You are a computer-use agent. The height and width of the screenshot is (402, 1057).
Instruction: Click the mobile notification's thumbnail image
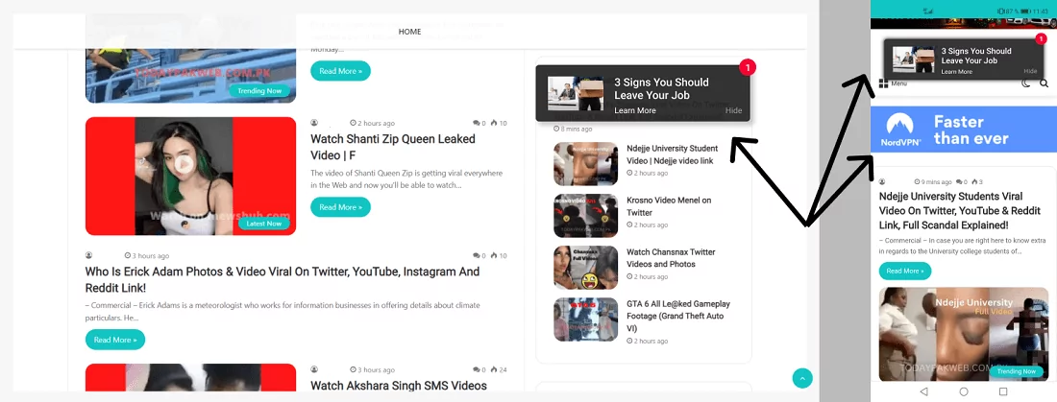912,59
